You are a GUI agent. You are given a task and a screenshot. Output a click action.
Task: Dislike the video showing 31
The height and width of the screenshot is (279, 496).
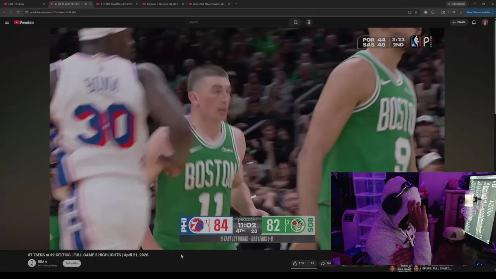click(312, 263)
